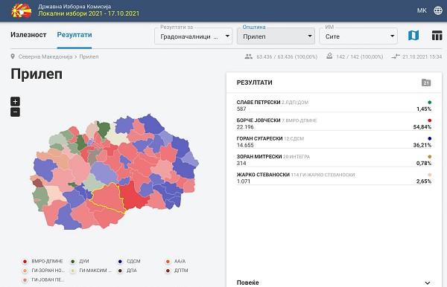Click the ДПА legend dark dot
The width and height of the screenshot is (447, 287).
pos(120,271)
